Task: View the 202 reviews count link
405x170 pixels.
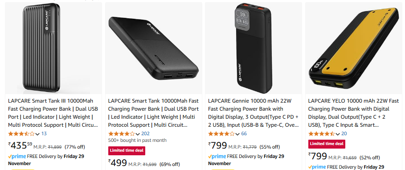Action: [145, 134]
